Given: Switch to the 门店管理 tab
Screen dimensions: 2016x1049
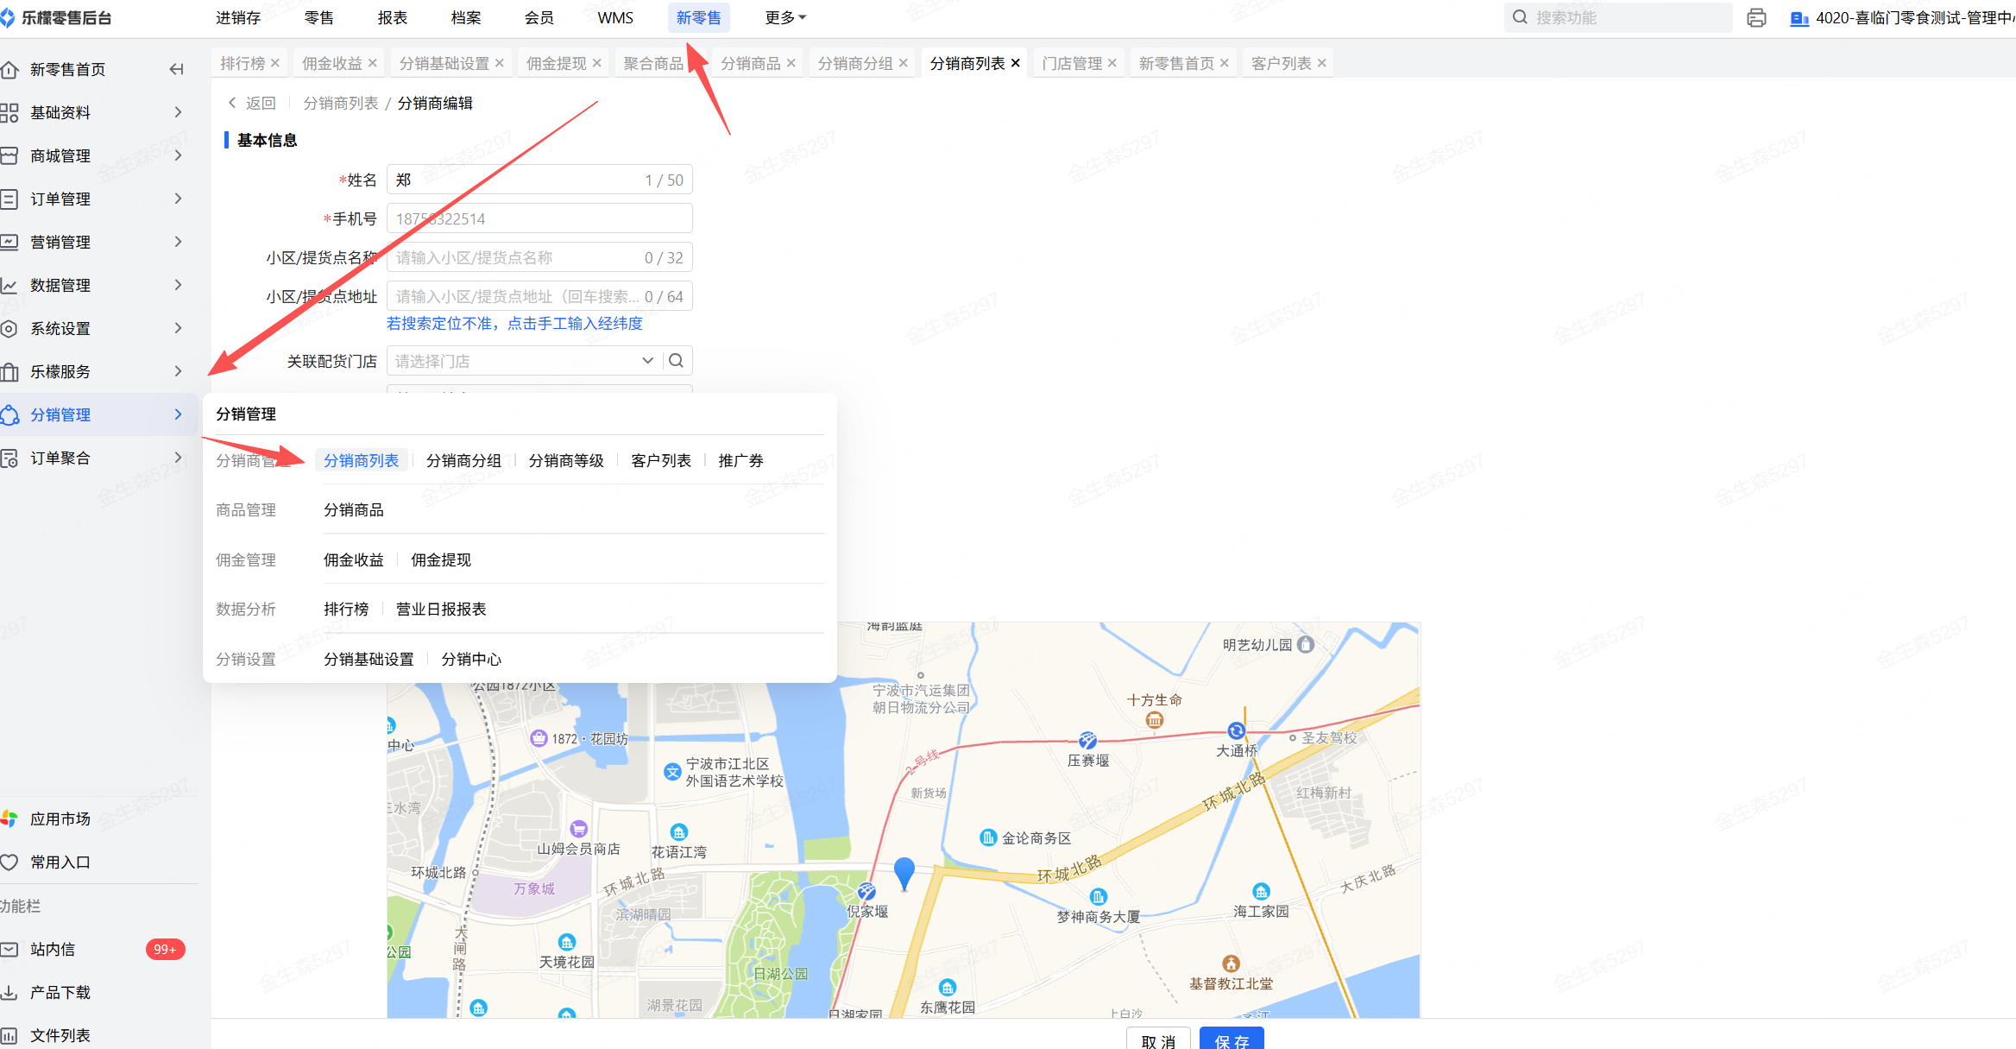Looking at the screenshot, I should click(1071, 63).
